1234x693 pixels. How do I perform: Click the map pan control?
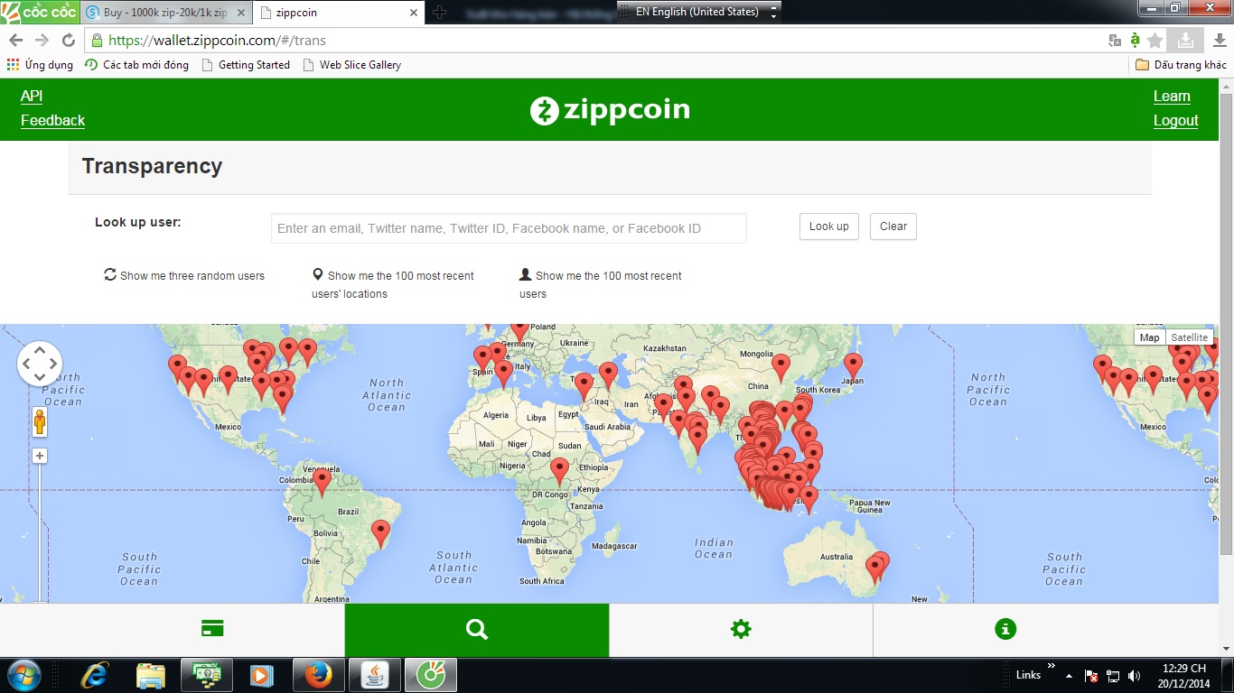40,364
